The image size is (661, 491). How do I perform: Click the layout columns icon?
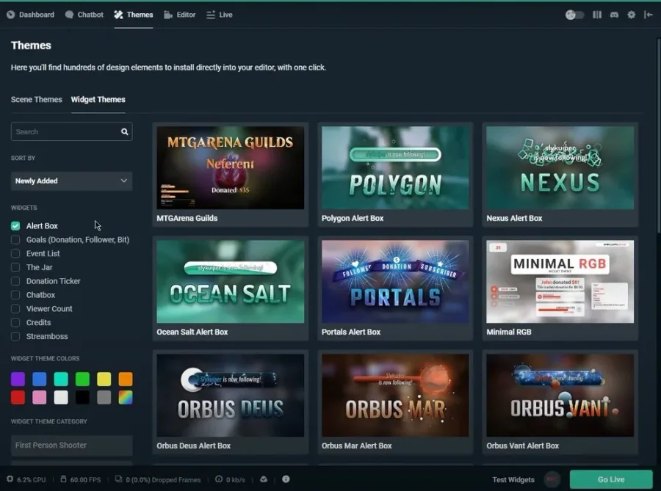[597, 15]
